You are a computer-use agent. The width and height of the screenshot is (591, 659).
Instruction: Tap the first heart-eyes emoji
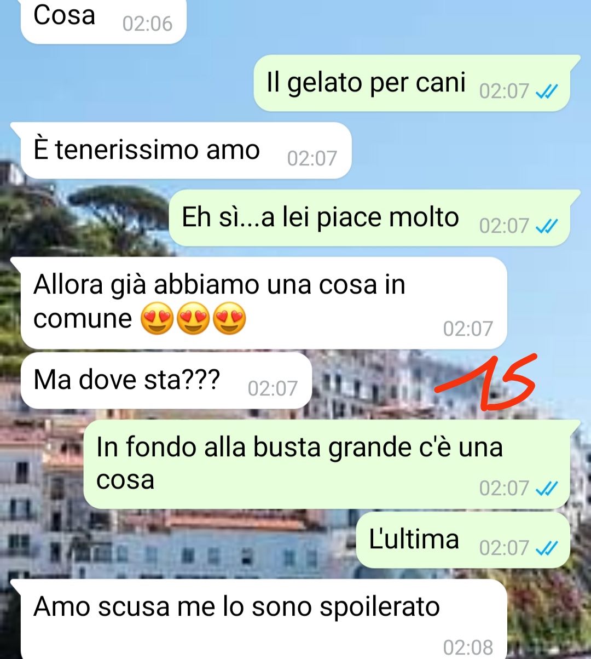click(158, 320)
